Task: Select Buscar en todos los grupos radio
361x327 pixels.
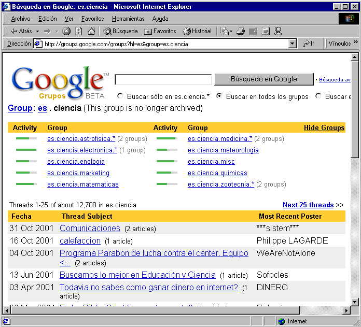Action: tap(219, 96)
